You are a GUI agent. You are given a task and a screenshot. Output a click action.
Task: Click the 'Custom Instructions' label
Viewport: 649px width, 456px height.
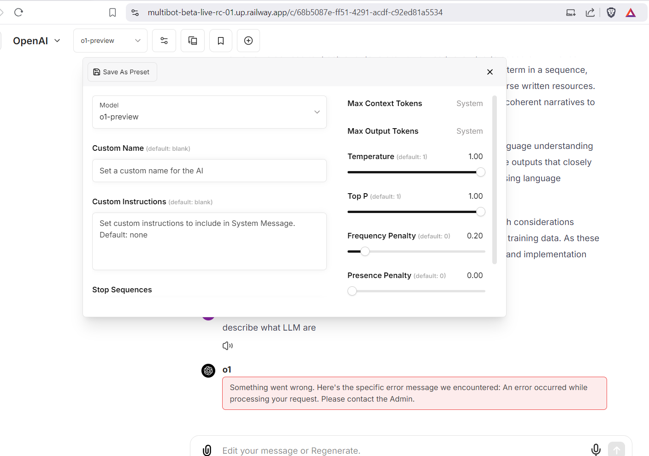(129, 201)
